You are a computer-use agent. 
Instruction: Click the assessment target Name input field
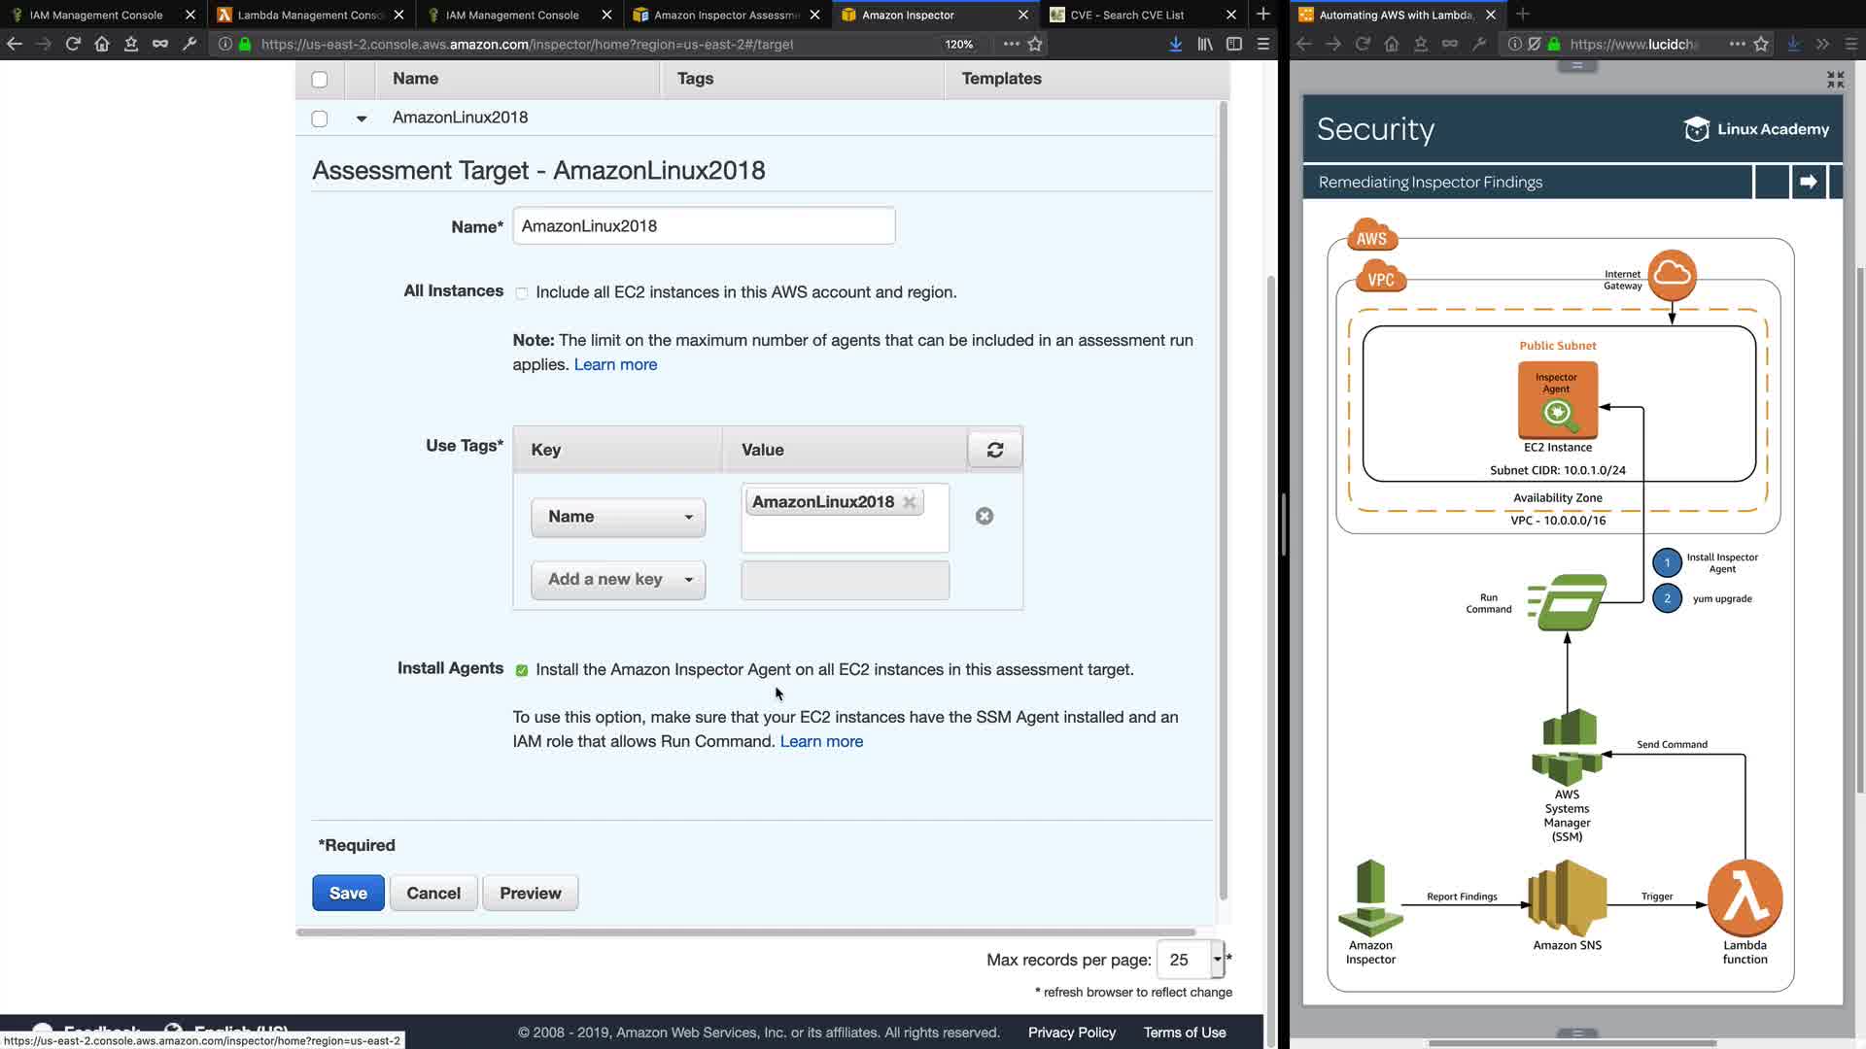pyautogui.click(x=703, y=226)
